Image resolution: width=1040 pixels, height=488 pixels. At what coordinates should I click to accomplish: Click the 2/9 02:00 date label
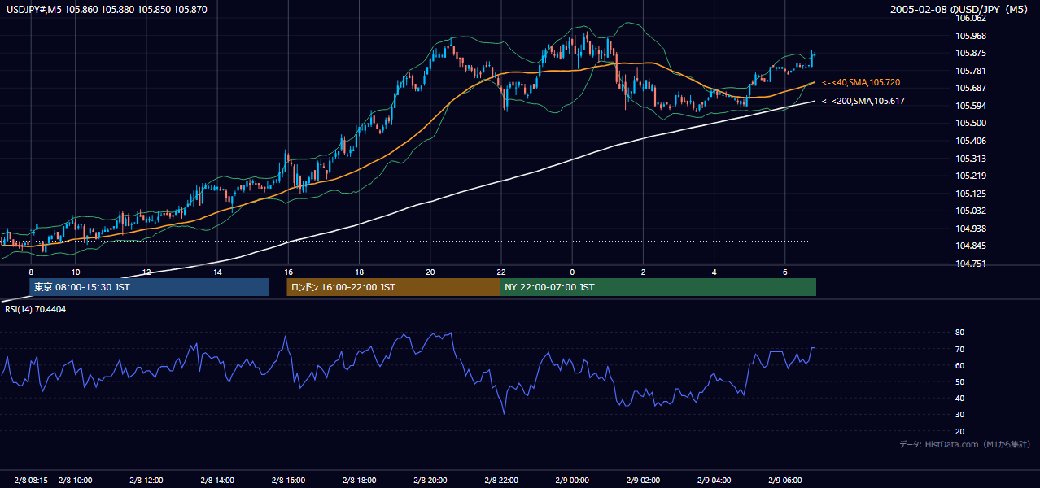tap(643, 481)
